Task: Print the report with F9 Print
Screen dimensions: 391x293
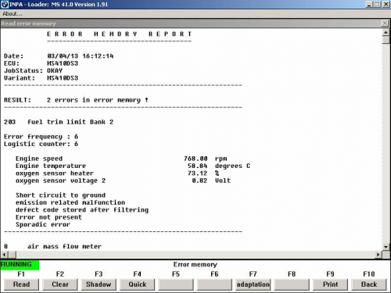Action: click(330, 284)
